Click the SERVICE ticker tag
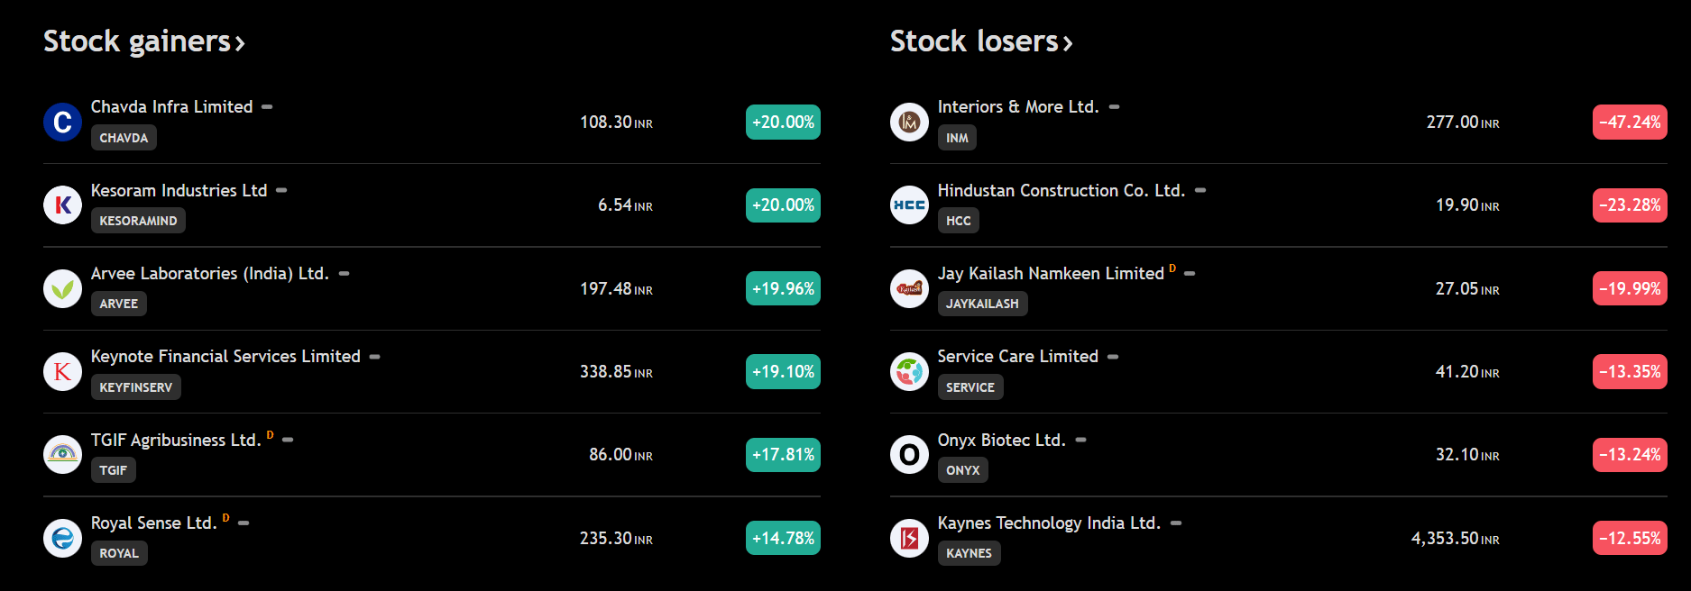This screenshot has width=1691, height=591. tap(970, 387)
